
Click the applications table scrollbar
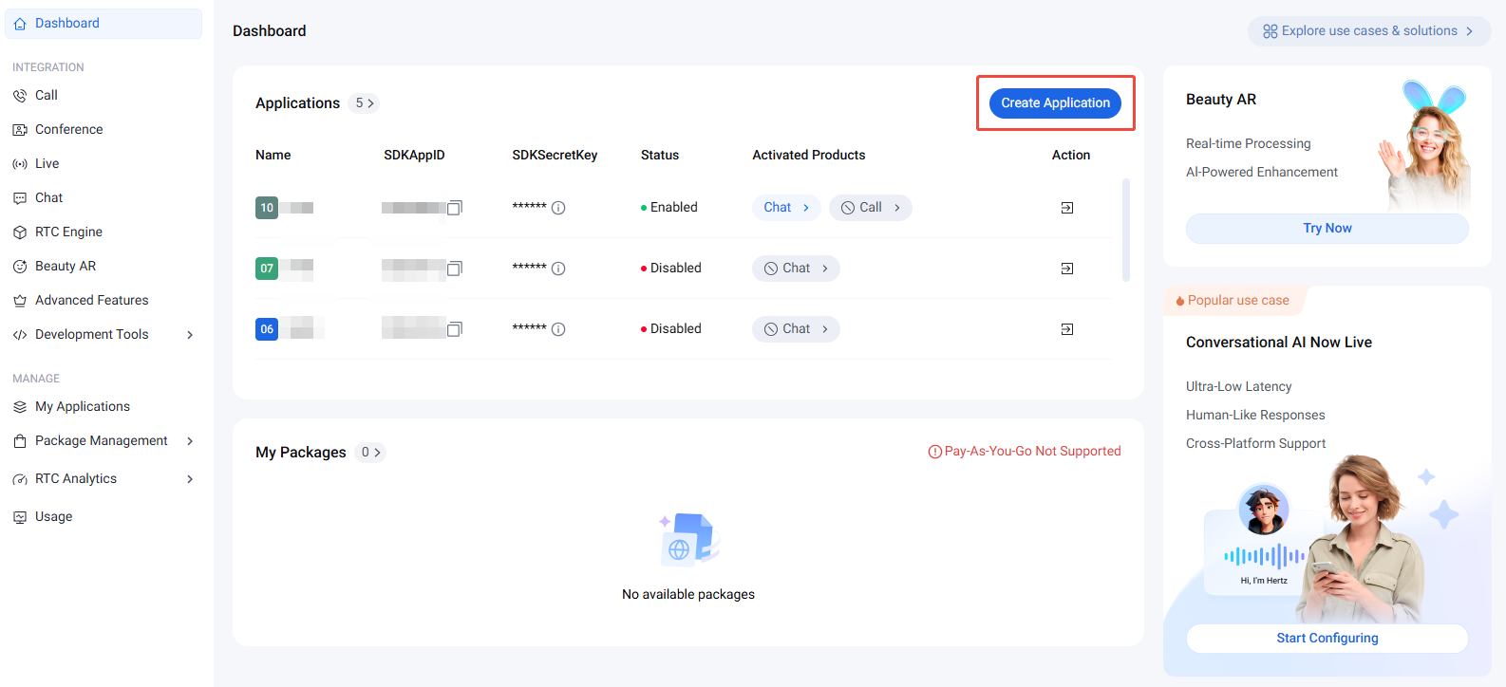(x=1126, y=230)
